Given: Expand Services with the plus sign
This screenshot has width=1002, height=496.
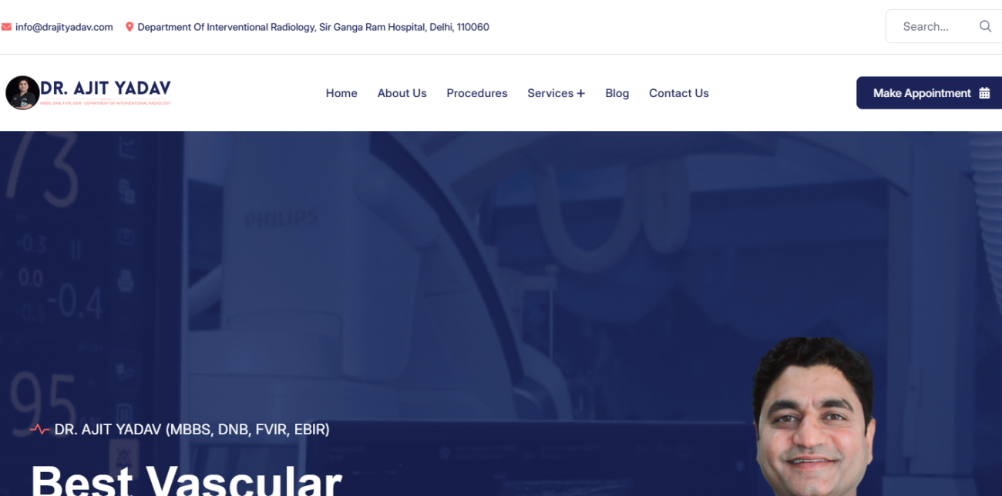Looking at the screenshot, I should pyautogui.click(x=581, y=93).
